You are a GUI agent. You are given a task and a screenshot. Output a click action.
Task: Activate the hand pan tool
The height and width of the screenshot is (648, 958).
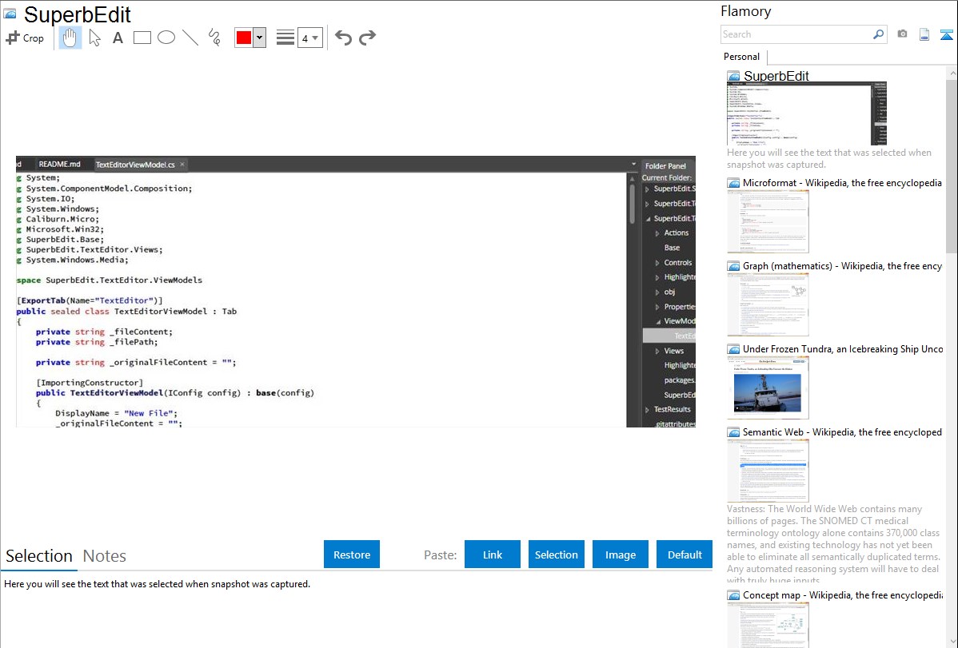(70, 38)
